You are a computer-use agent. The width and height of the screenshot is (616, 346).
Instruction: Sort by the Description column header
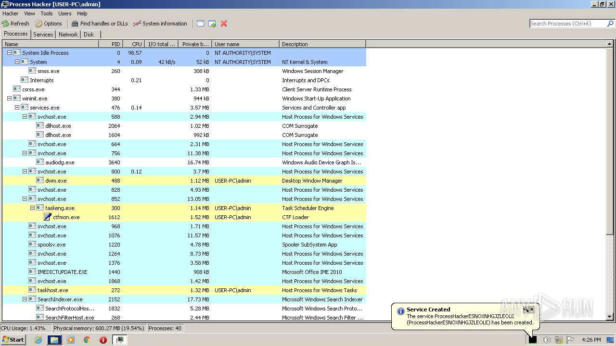pyautogui.click(x=322, y=44)
